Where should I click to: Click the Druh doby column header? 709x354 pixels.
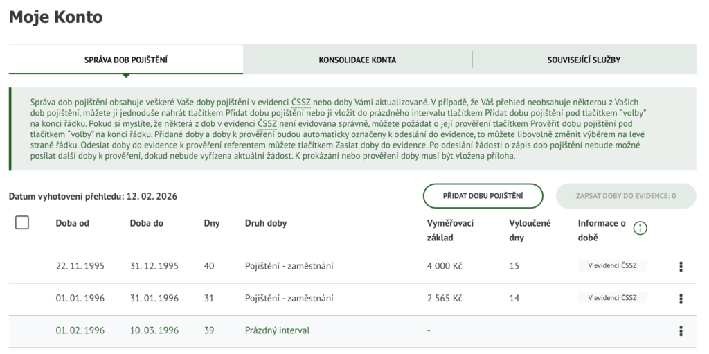point(266,223)
